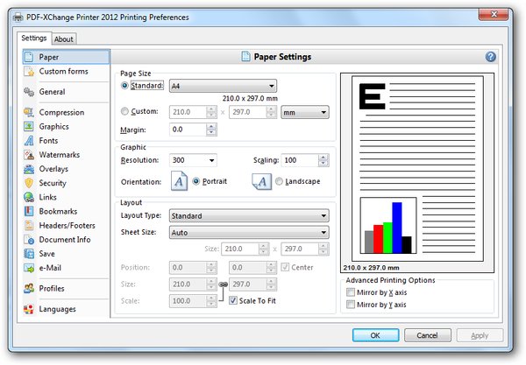
Task: Click the Bookmarks sidebar icon
Action: click(29, 211)
